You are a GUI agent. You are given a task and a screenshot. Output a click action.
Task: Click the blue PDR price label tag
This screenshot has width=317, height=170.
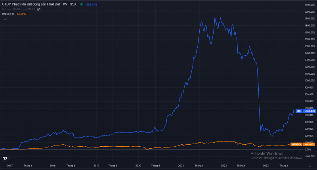[299, 111]
